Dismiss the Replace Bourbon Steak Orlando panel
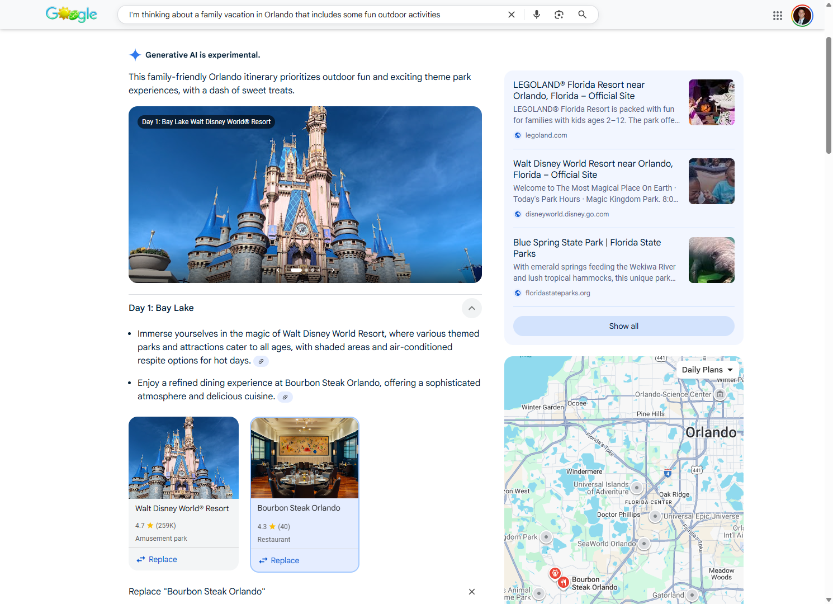Screen dimensions: 833x604 (x=471, y=591)
